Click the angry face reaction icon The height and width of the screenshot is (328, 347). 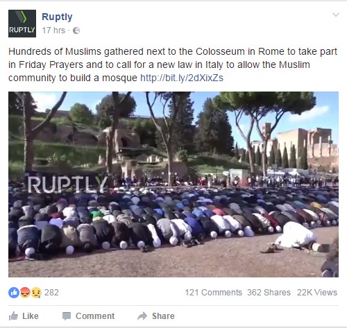[25, 293]
